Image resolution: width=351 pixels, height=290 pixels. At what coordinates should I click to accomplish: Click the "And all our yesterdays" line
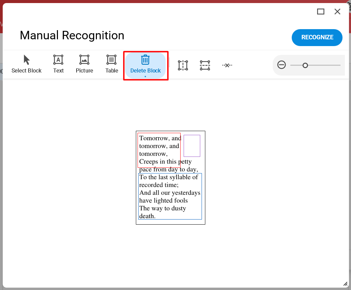[x=170, y=193]
